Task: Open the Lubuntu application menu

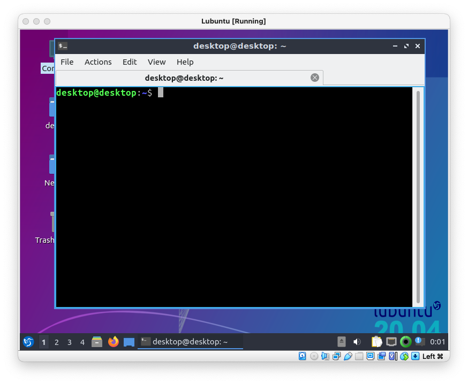Action: [29, 342]
